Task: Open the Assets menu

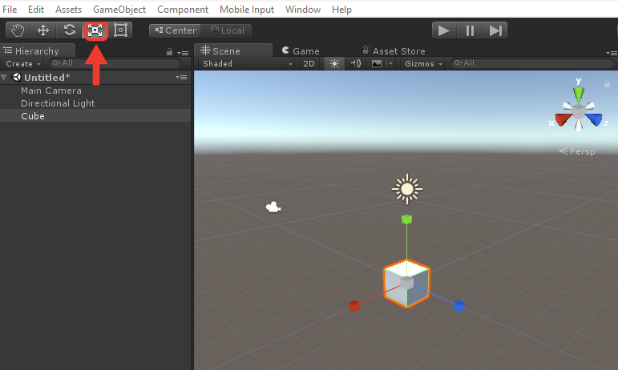Action: (69, 10)
